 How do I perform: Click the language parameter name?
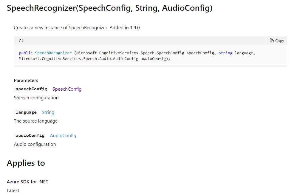[x=26, y=112]
